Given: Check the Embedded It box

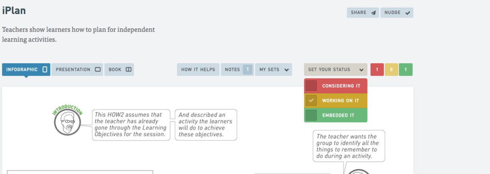Looking at the screenshot, I should click(311, 115).
